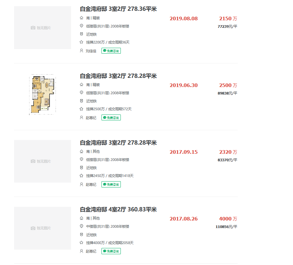The height and width of the screenshot is (265, 293).
Task: Click the agent icon beside 刘佳佳
Action: pyautogui.click(x=82, y=51)
